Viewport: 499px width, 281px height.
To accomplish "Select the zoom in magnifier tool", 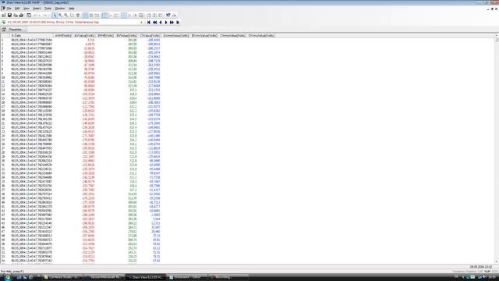I will click(61, 16).
